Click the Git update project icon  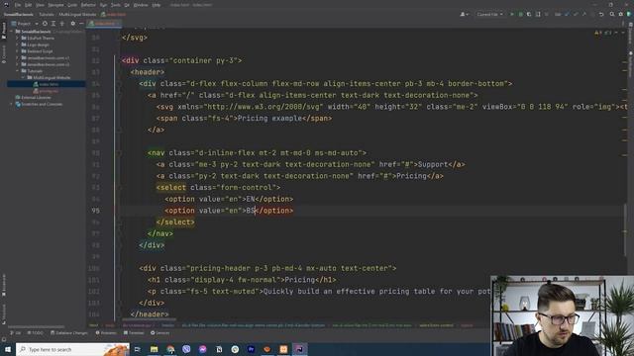click(567, 14)
